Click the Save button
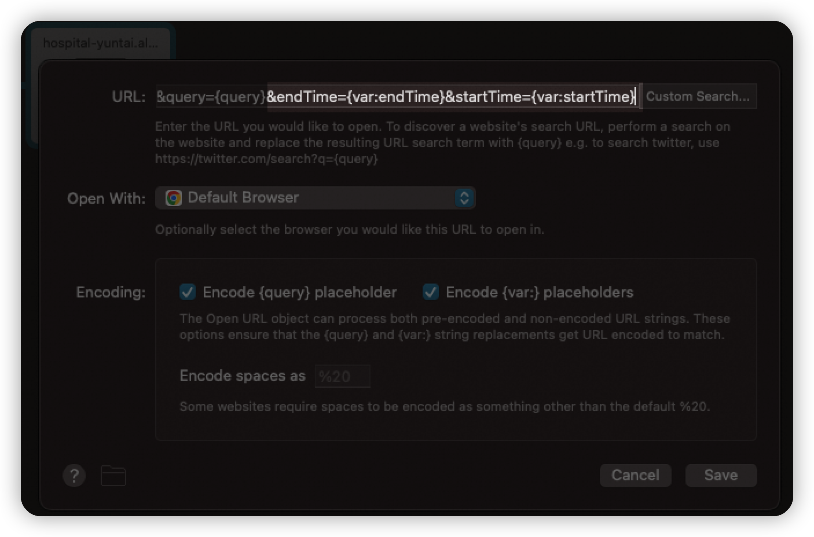This screenshot has width=814, height=537. coord(721,475)
